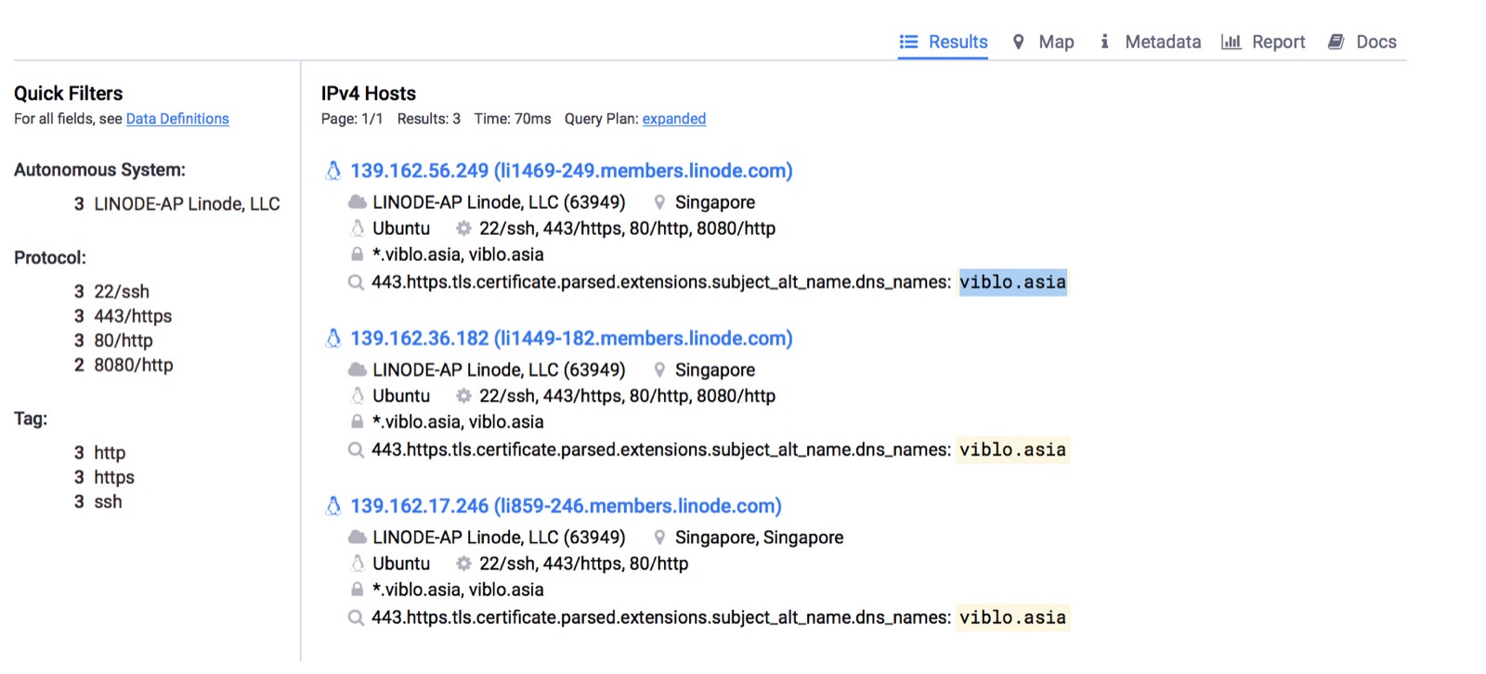Click Linux penguin icon beside 139.162.56.249
Viewport: 1486px width, 674px height.
(x=333, y=171)
